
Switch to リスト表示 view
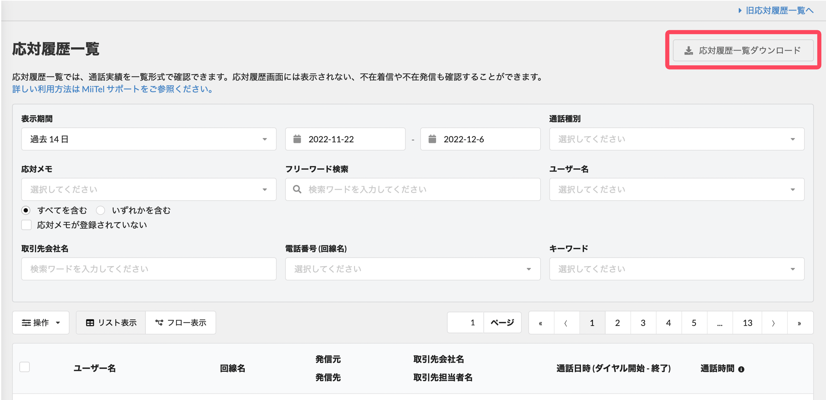[111, 323]
